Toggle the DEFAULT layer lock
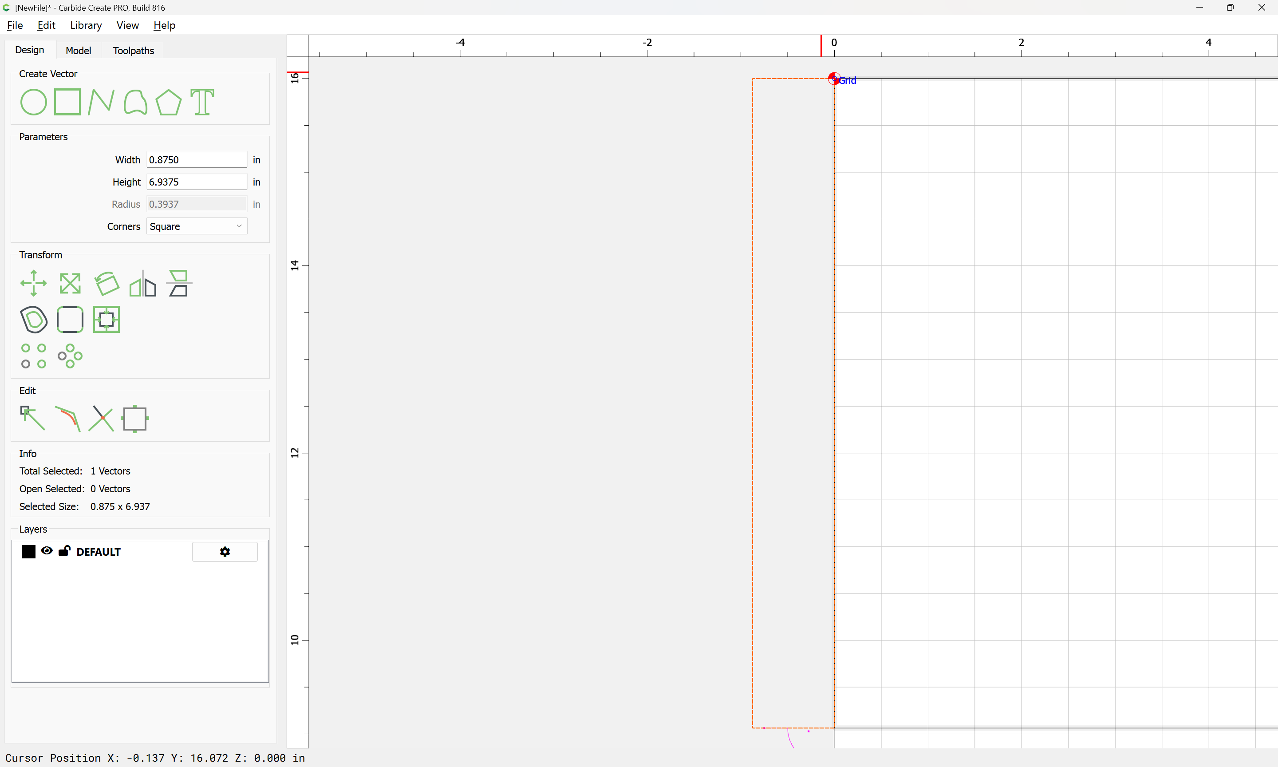The width and height of the screenshot is (1278, 767). pyautogui.click(x=65, y=550)
